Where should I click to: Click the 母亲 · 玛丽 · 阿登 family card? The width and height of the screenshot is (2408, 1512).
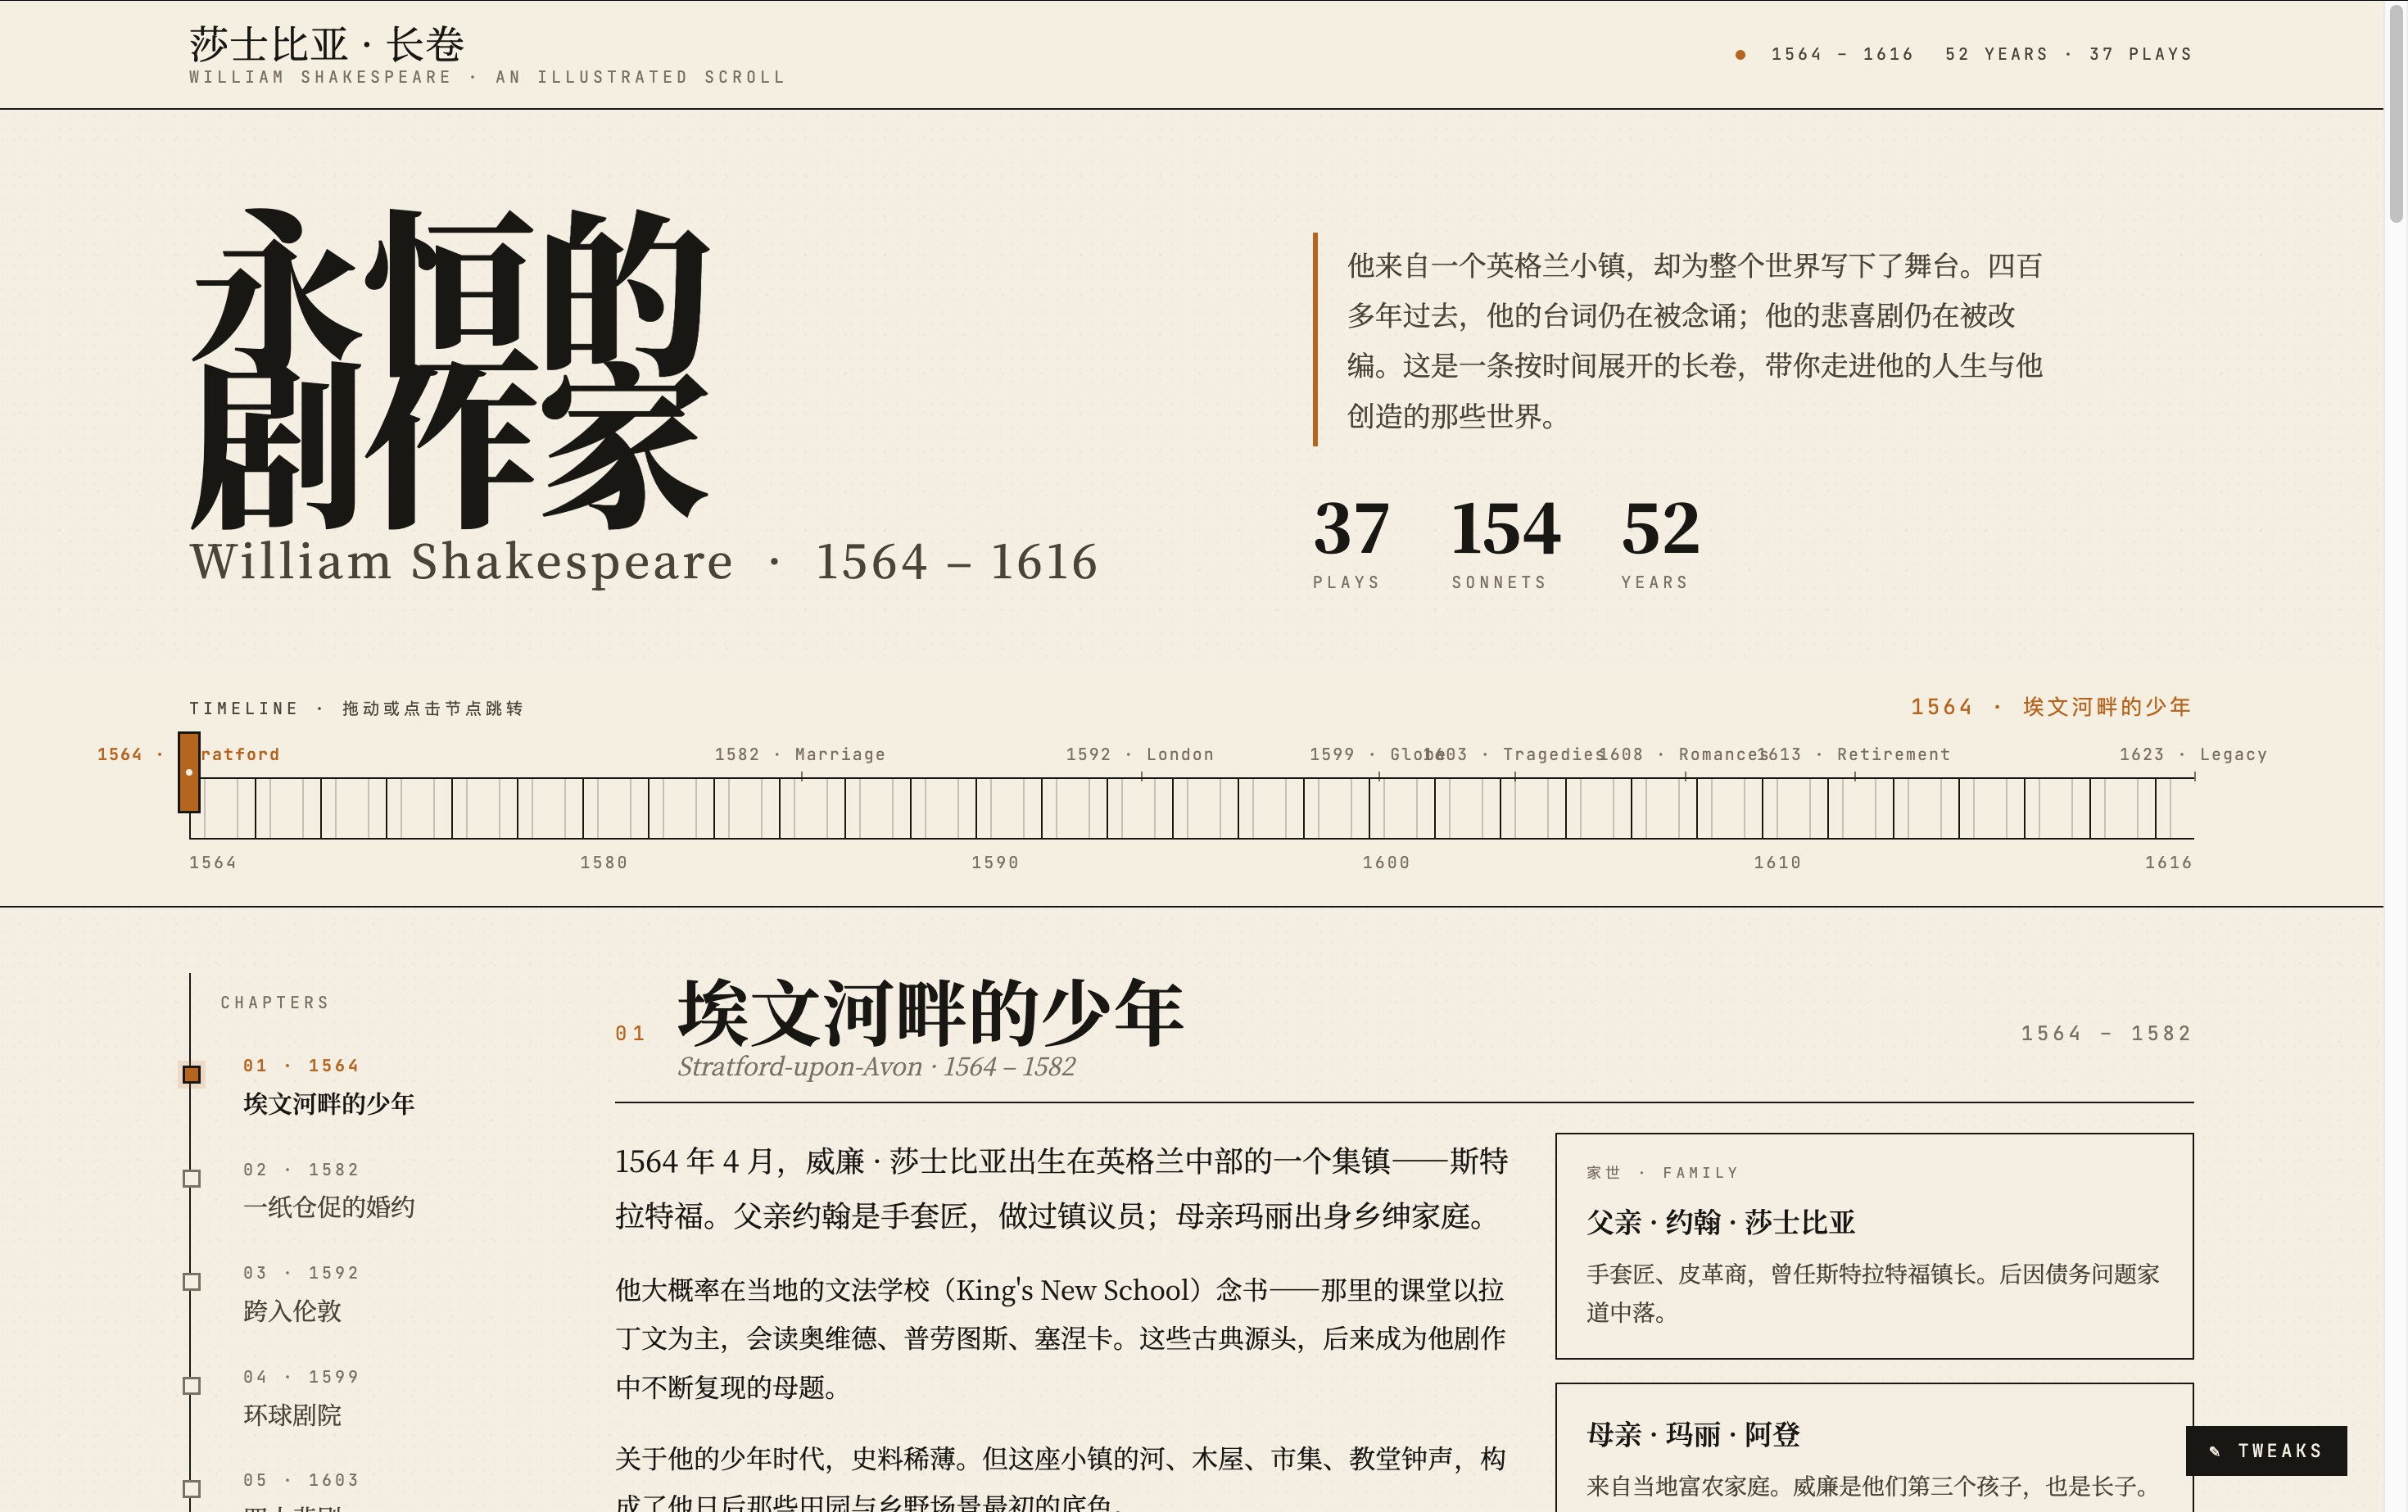[1874, 1448]
